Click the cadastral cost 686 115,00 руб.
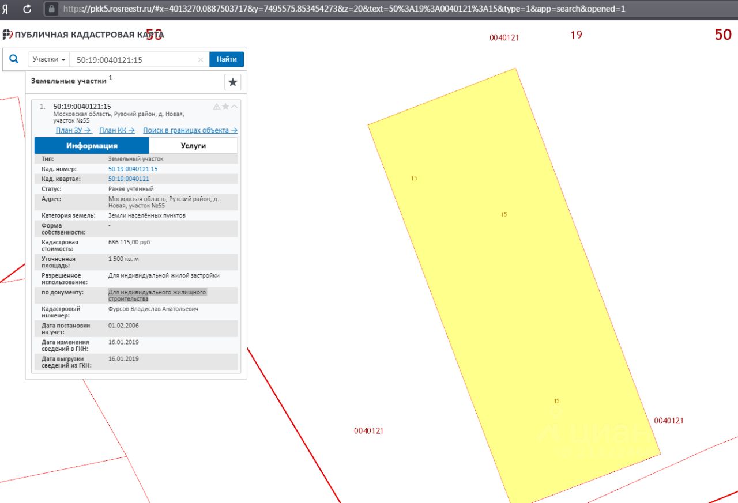738x503 pixels. 130,243
